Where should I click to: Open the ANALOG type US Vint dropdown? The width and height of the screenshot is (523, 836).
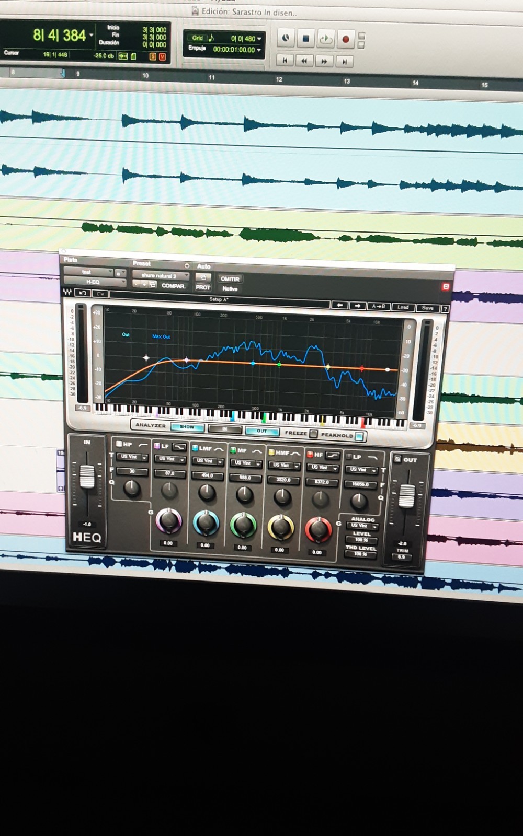point(361,526)
